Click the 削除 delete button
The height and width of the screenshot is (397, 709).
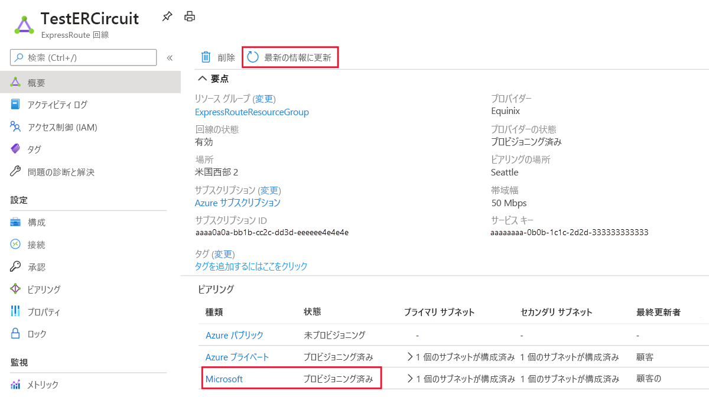pos(217,57)
